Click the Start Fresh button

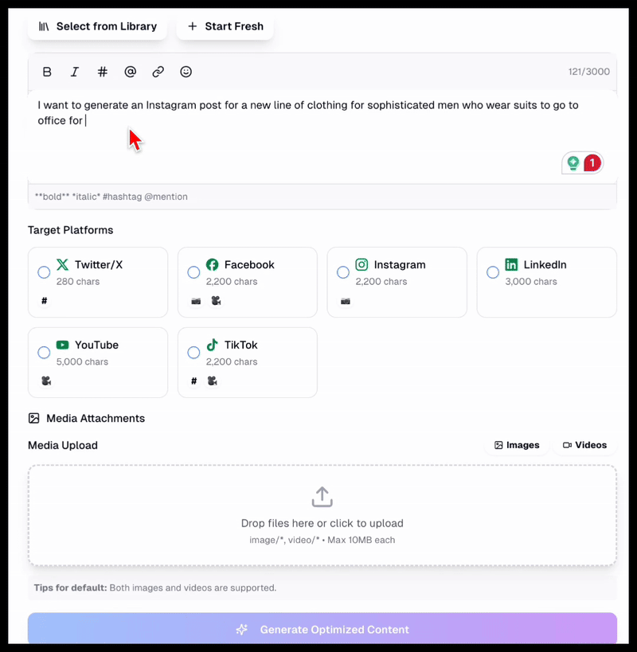click(225, 26)
